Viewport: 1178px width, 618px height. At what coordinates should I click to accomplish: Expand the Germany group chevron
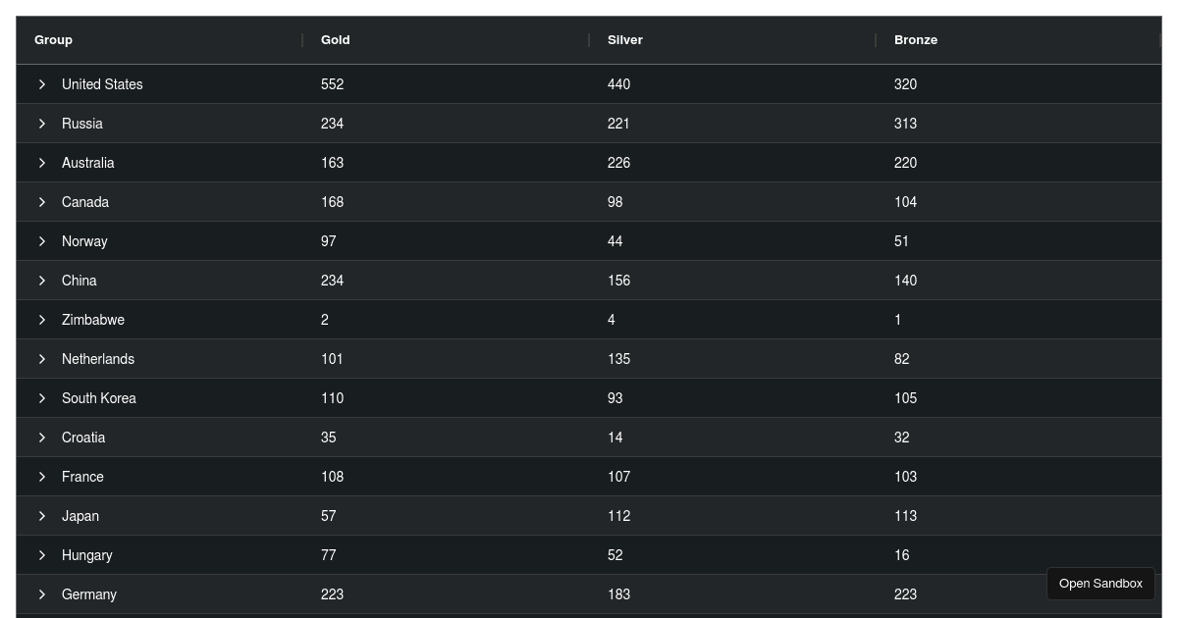42,594
